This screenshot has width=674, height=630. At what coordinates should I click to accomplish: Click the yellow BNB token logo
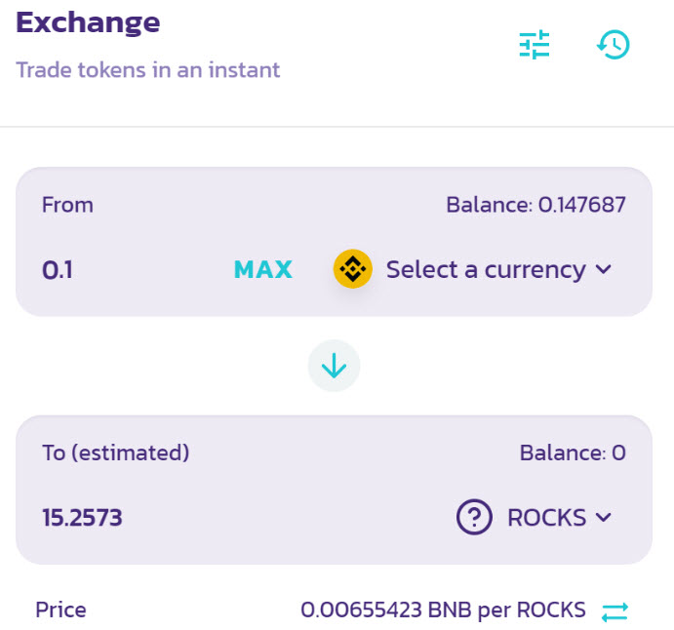pos(353,269)
